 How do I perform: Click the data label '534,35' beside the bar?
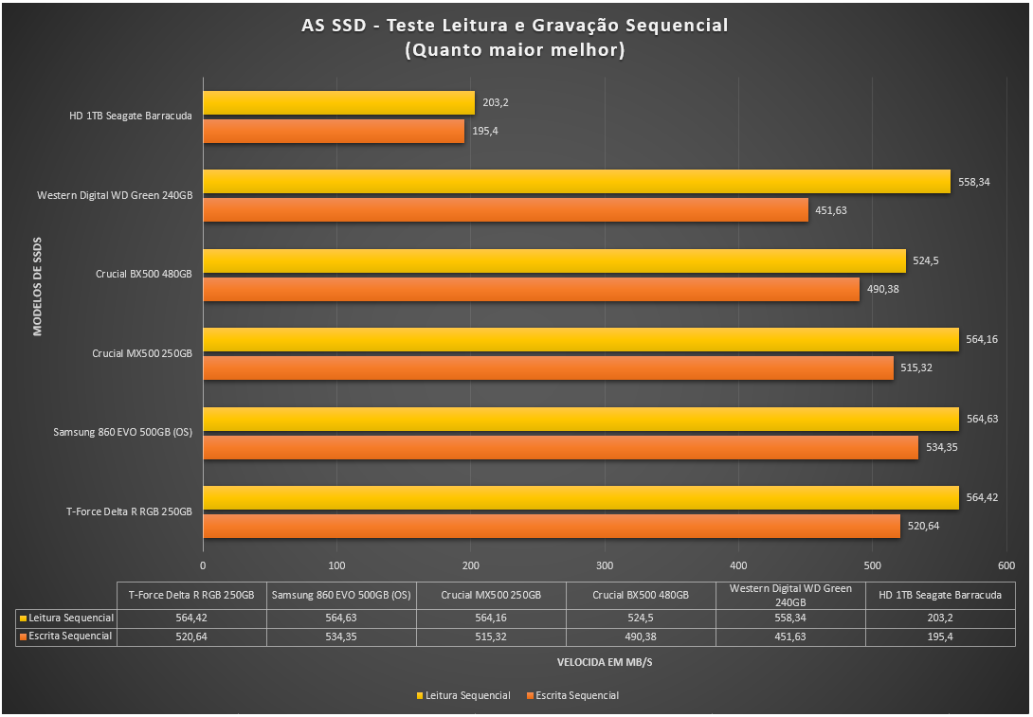[x=941, y=448]
